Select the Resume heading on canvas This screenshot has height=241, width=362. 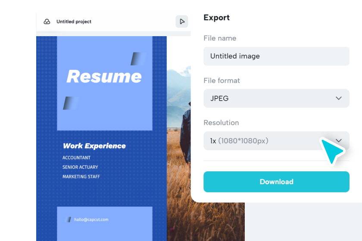point(104,76)
